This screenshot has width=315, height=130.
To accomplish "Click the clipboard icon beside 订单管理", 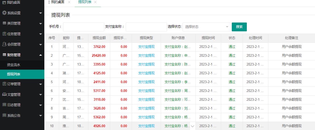I will 4,84.
